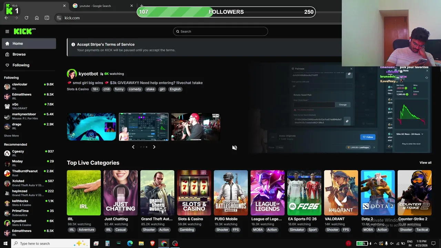The height and width of the screenshot is (248, 441).
Task: Go to previous carousel stream
Action: [x=133, y=147]
